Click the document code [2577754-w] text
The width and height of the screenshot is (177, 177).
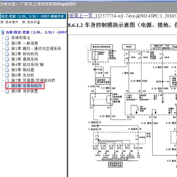click(x=110, y=16)
